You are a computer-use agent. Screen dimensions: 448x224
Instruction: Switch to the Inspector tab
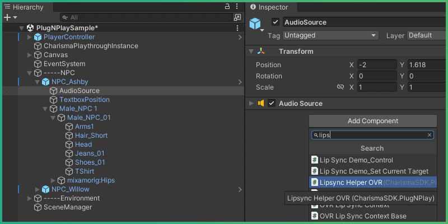click(269, 7)
